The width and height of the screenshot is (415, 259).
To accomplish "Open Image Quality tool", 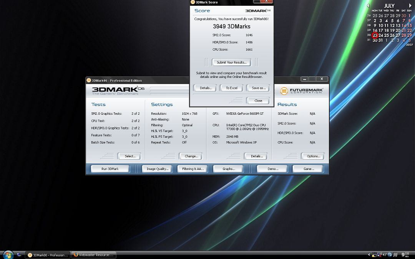I will click(157, 168).
